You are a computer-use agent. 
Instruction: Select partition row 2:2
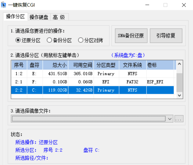pos(92,90)
